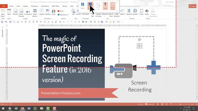
Task: Insert a SmartArt graphic
Action: (48, 12)
